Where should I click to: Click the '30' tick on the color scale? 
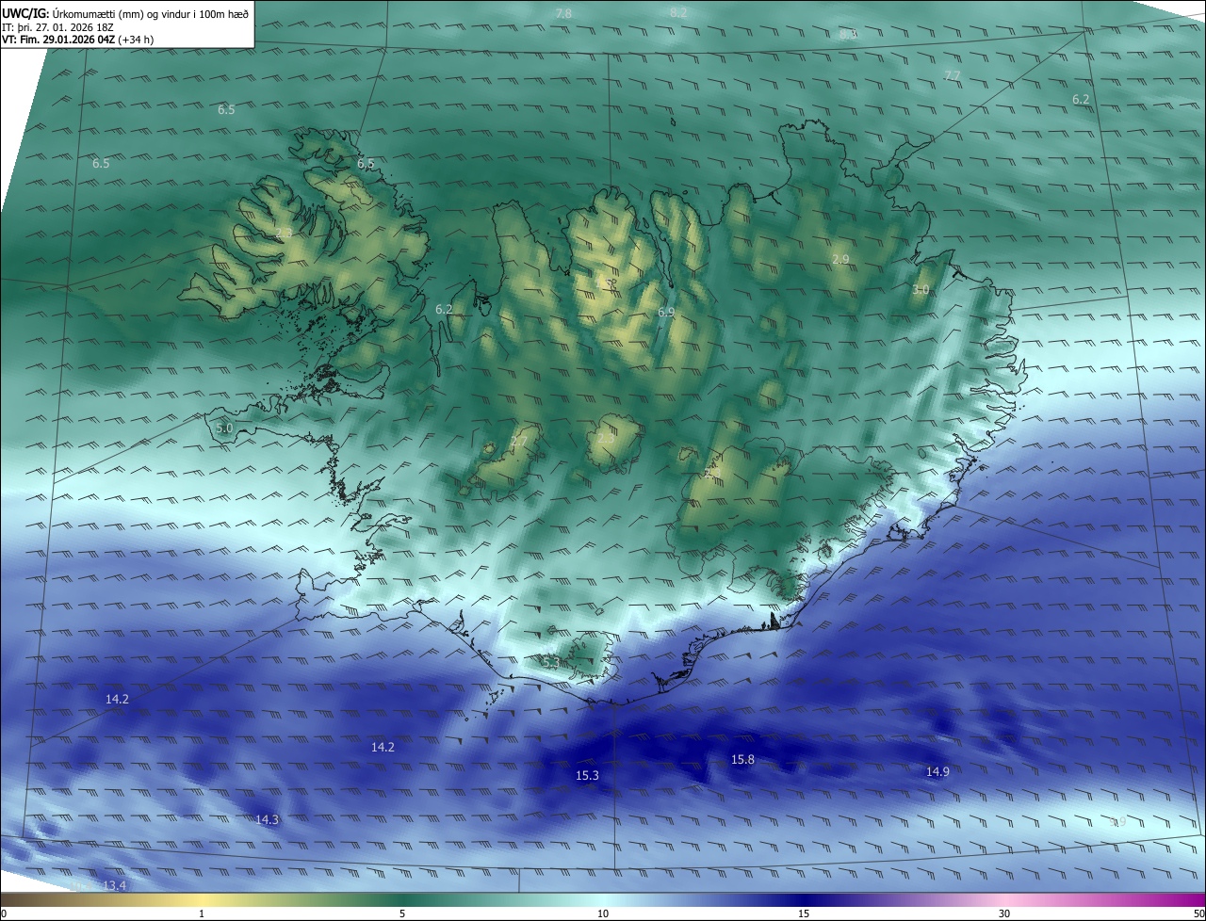pos(1004,913)
